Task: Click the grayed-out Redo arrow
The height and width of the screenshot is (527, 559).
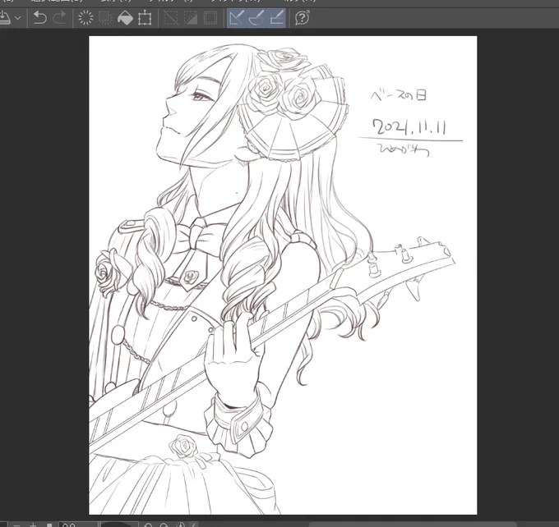Action: [59, 18]
